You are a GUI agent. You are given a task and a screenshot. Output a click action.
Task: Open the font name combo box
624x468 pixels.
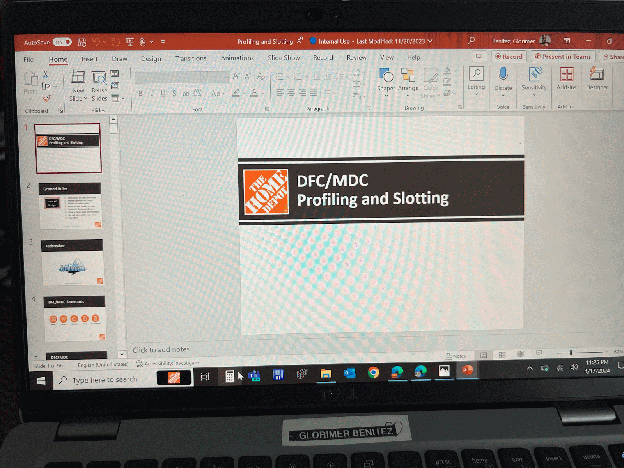[170, 77]
